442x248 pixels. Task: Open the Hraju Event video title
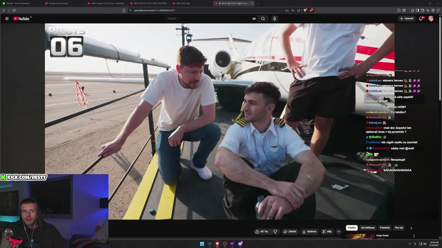point(382,236)
